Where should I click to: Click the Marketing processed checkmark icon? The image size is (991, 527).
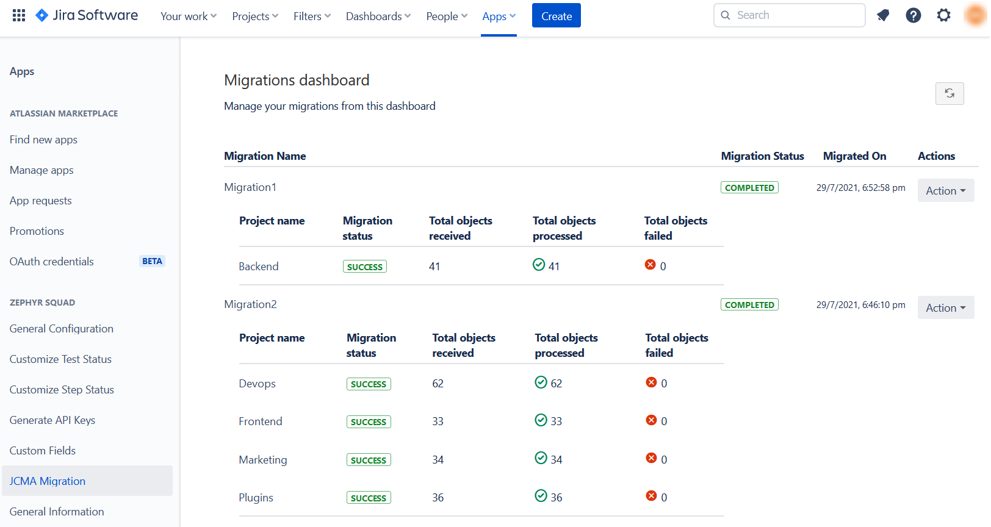coord(541,457)
